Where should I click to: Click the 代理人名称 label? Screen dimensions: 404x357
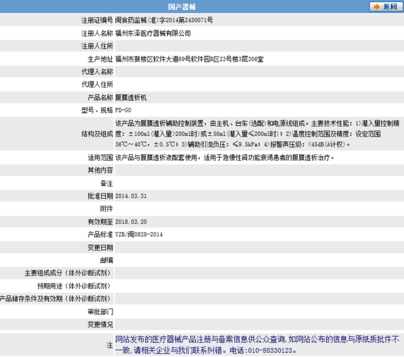coord(97,71)
